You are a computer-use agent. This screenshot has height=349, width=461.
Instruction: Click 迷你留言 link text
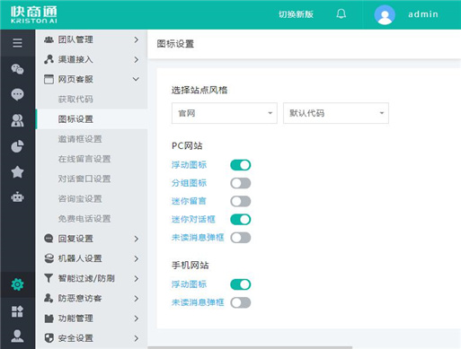pos(189,201)
